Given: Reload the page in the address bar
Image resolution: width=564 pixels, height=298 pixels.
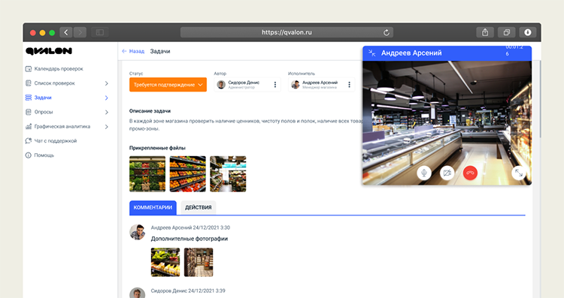Looking at the screenshot, I should tap(387, 32).
